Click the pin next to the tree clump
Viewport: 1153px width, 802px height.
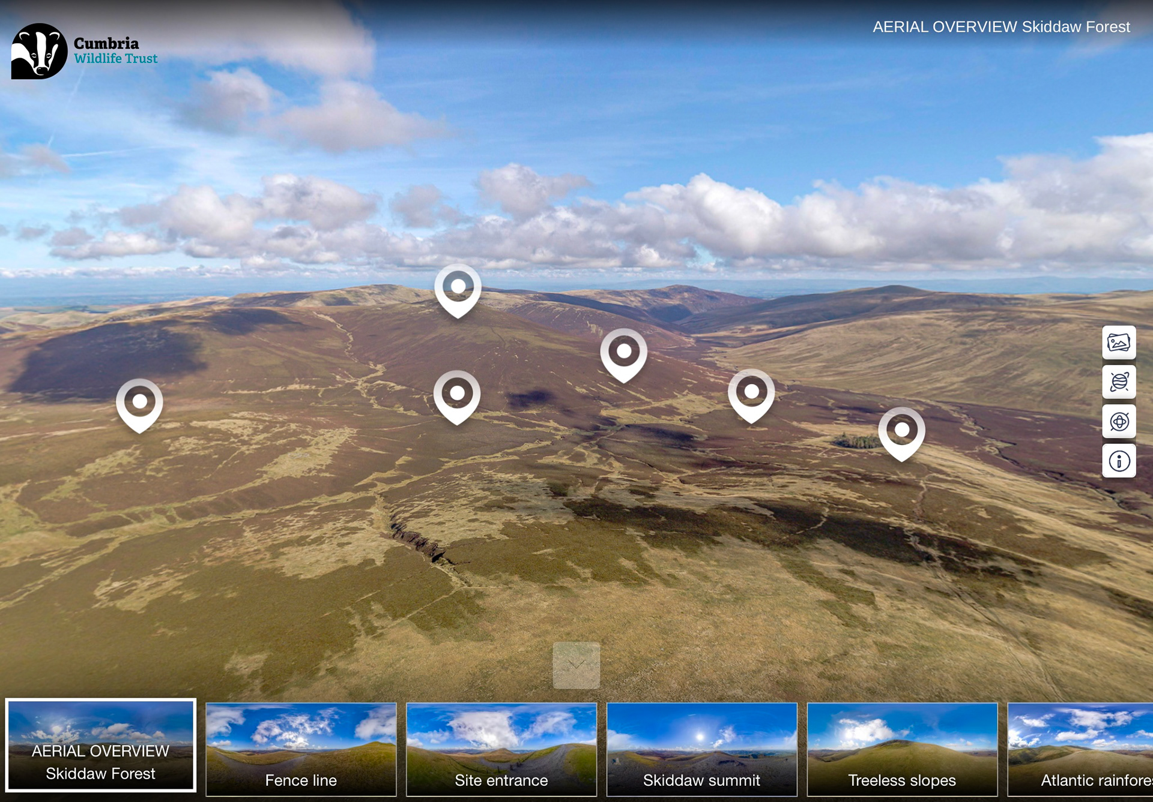901,431
